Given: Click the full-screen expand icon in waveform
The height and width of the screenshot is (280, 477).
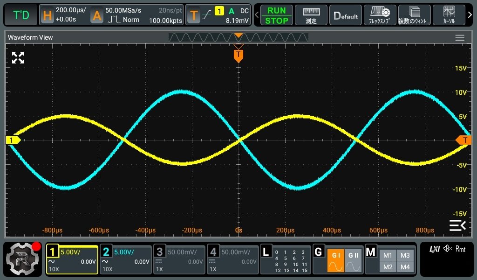Looking at the screenshot, I should [18, 57].
